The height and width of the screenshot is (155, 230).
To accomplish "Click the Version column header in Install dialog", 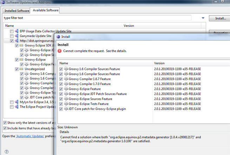I will 191,63.
